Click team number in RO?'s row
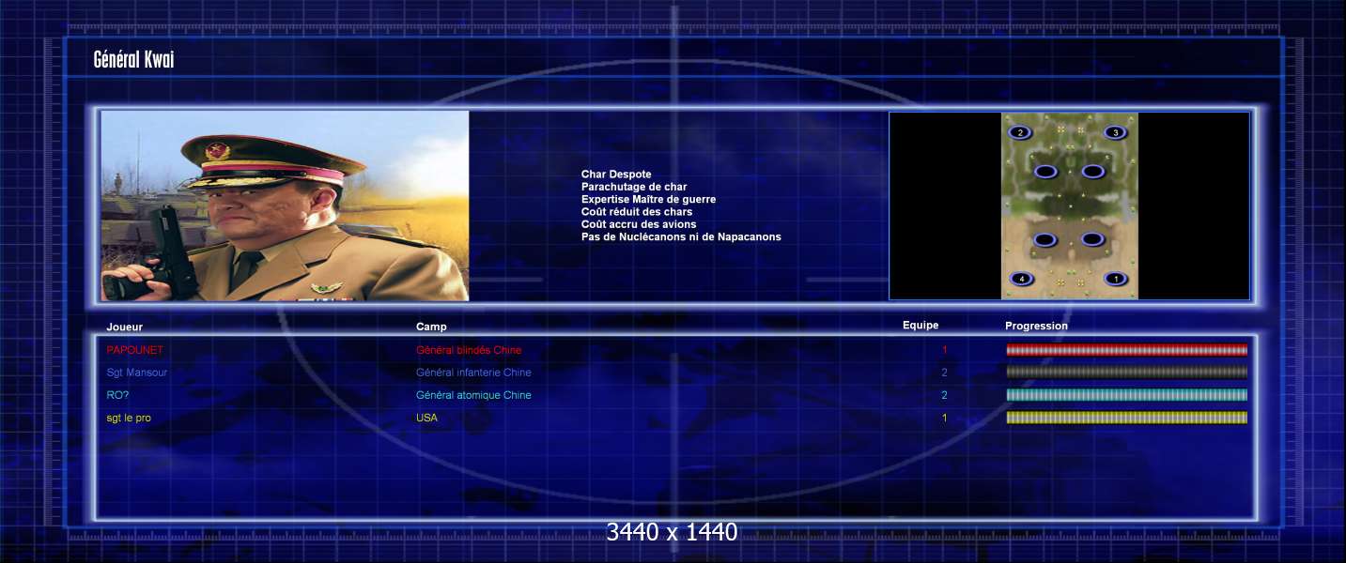This screenshot has width=1346, height=563. tap(945, 395)
